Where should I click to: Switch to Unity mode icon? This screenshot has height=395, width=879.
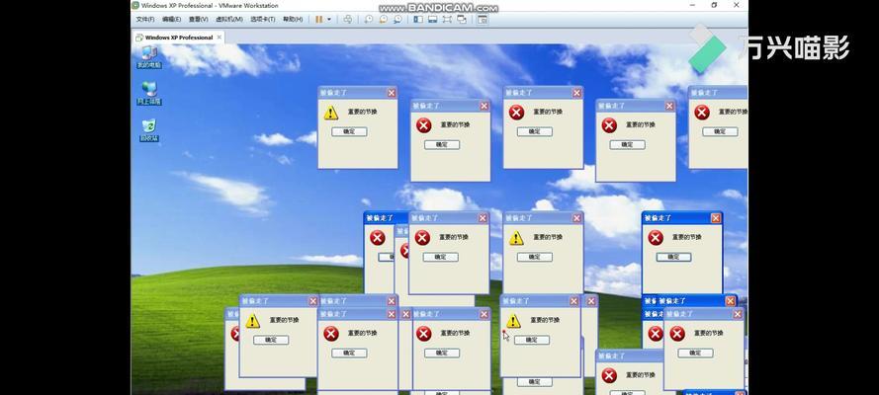[x=462, y=19]
